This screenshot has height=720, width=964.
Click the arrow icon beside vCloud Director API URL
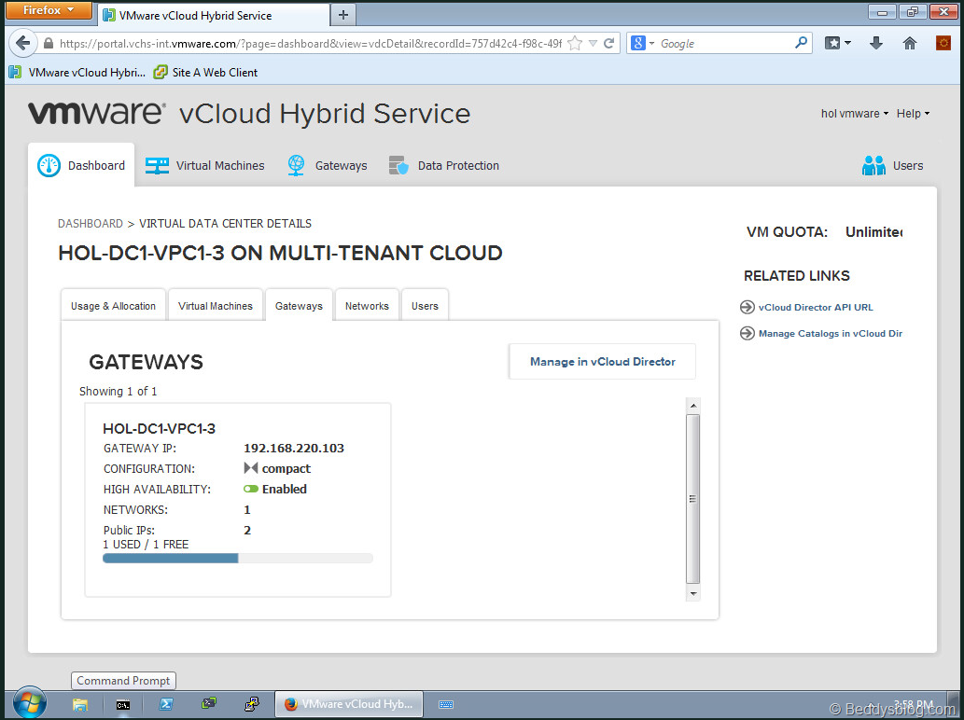tap(747, 307)
